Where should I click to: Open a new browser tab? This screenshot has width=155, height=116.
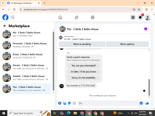[x=44, y=3]
